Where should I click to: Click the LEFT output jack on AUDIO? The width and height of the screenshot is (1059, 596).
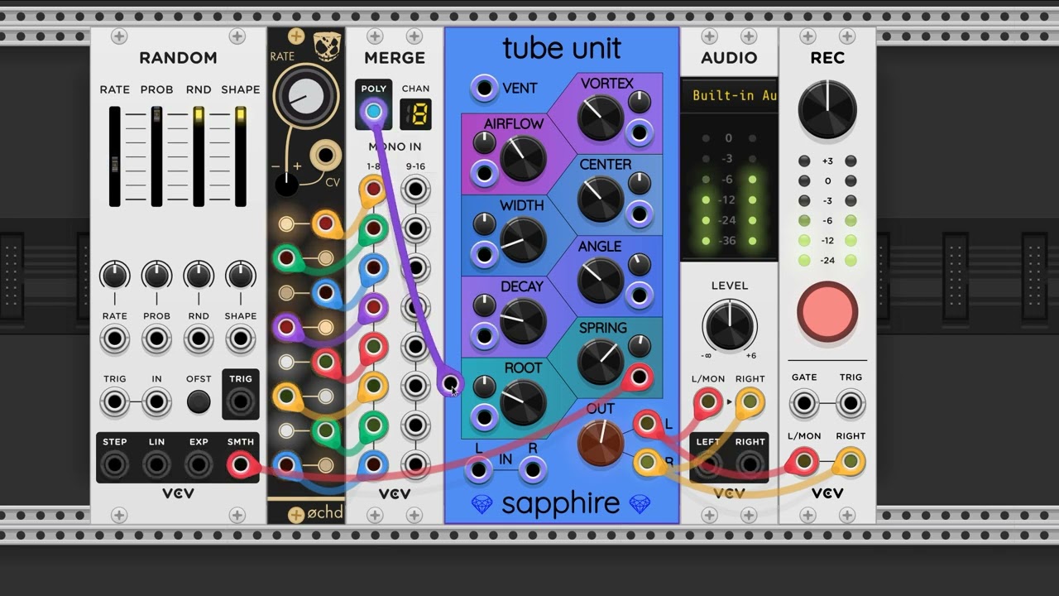[708, 465]
